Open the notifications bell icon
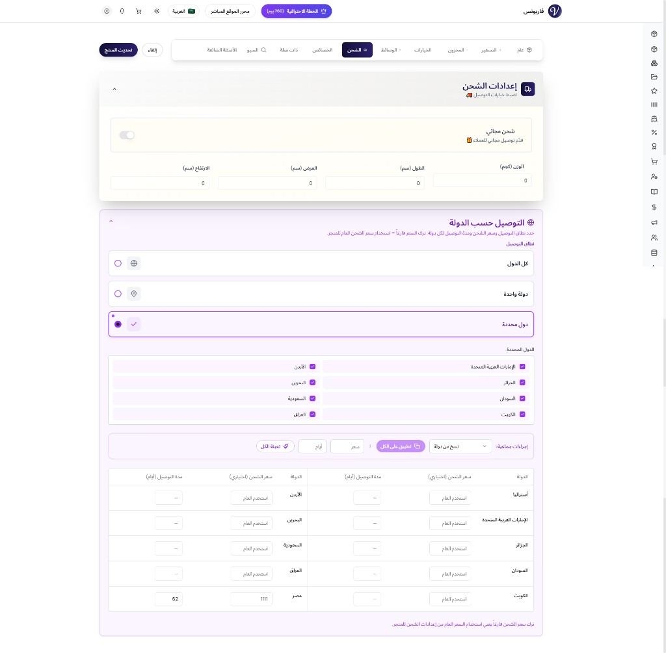This screenshot has width=666, height=653. [x=122, y=11]
